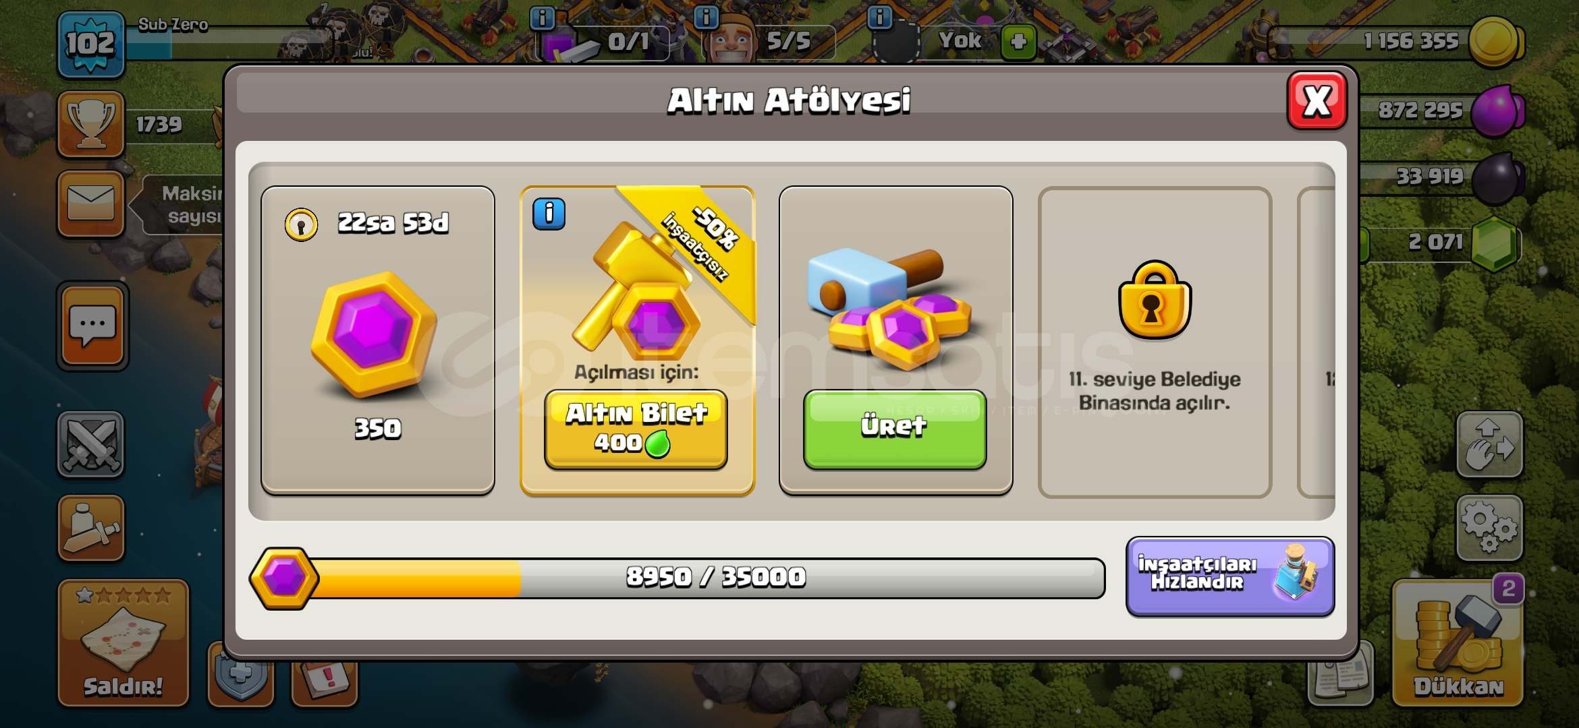Click the info icon above the 0/1 counter

click(543, 18)
